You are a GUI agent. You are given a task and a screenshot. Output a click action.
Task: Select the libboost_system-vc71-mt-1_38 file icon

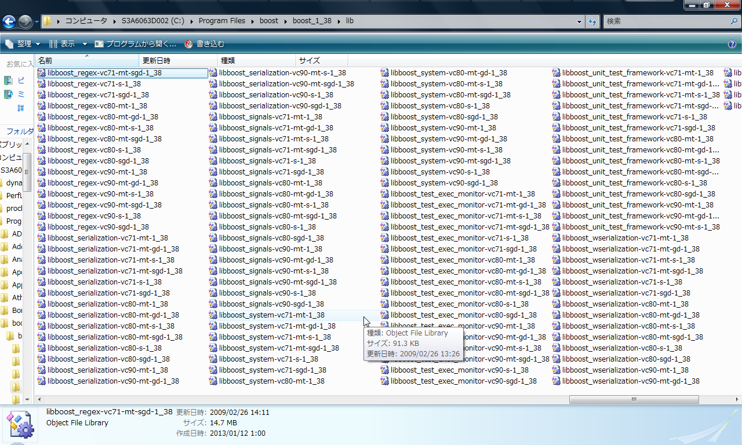[x=213, y=315]
